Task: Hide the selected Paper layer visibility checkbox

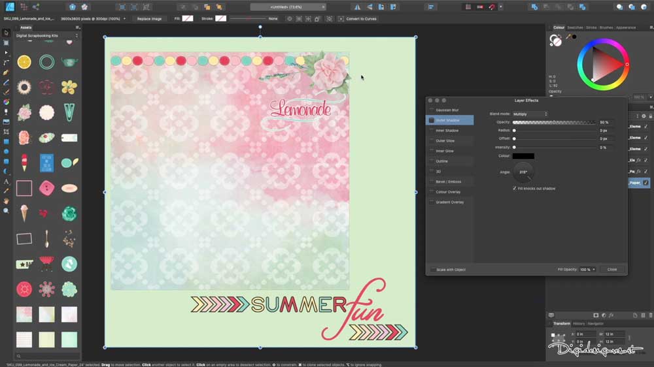Action: pos(645,182)
